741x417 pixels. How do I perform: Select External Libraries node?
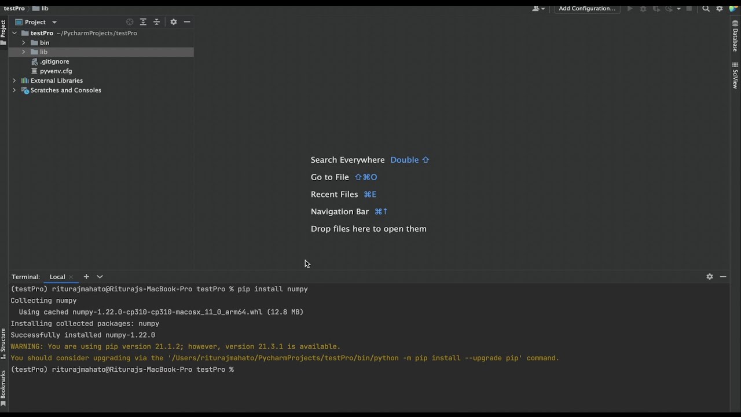pyautogui.click(x=57, y=81)
